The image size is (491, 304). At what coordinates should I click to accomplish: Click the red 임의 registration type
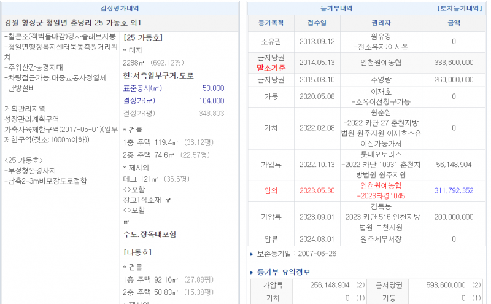pos(271,190)
